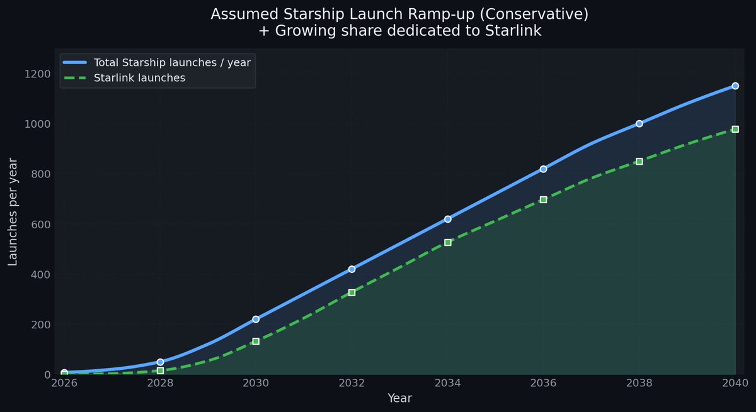
Task: Click the x-axis tick '2028'
Action: (x=160, y=383)
